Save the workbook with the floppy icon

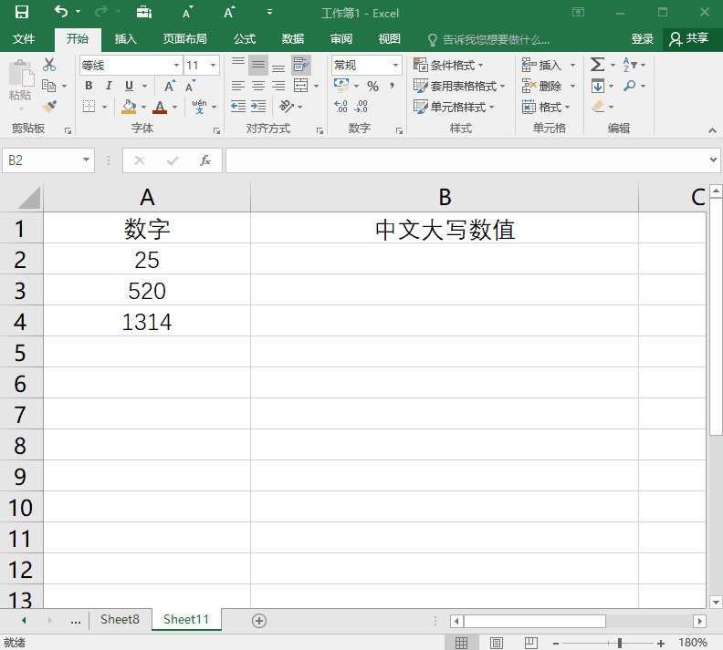22,12
